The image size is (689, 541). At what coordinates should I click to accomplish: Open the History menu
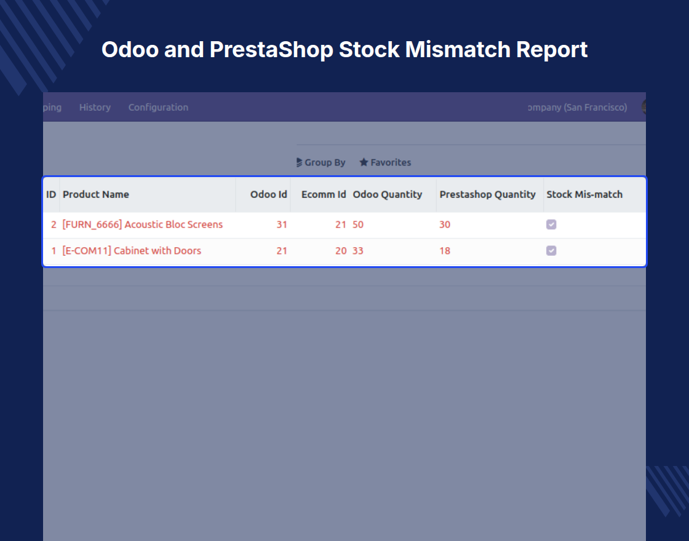[95, 107]
